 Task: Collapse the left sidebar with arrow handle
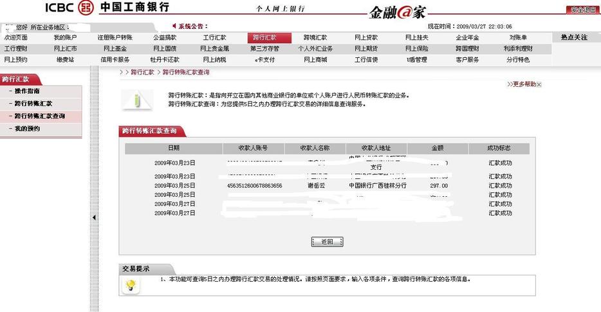click(95, 217)
